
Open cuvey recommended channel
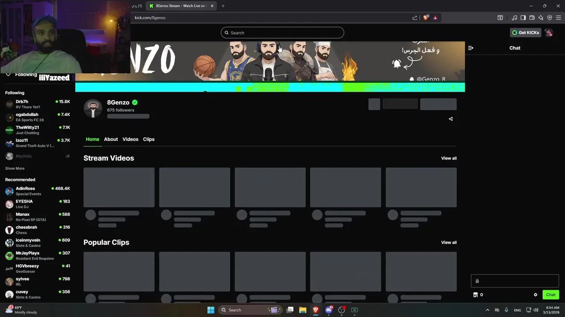38,295
